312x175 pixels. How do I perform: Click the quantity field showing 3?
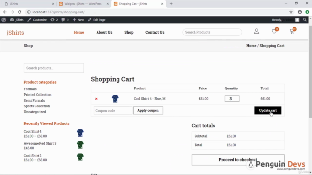click(232, 99)
